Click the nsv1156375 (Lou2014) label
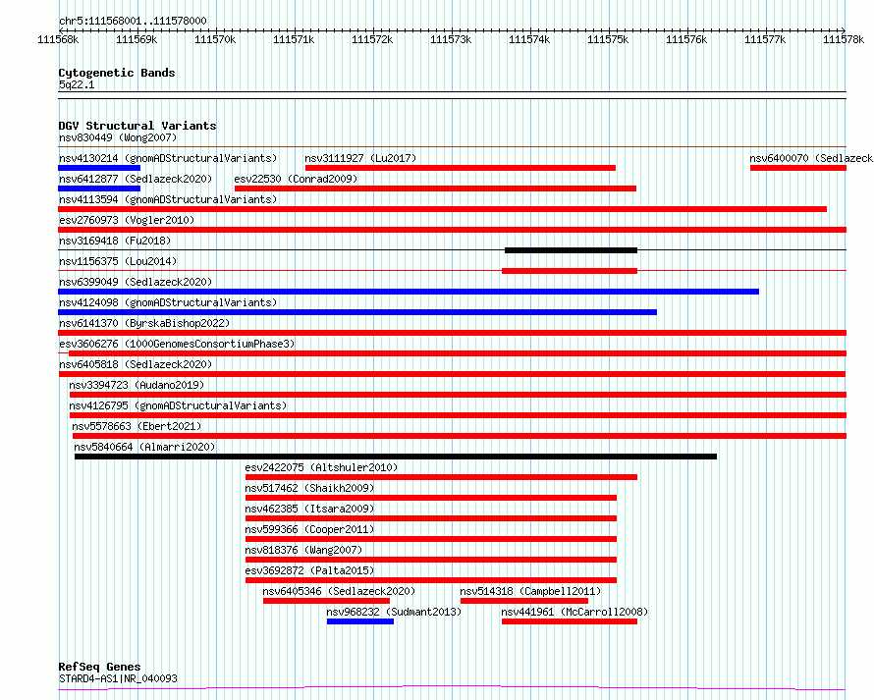Screen dimensions: 874x700 click(x=118, y=261)
